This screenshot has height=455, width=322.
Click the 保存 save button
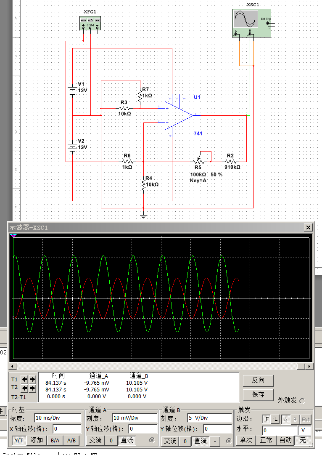pos(258,395)
